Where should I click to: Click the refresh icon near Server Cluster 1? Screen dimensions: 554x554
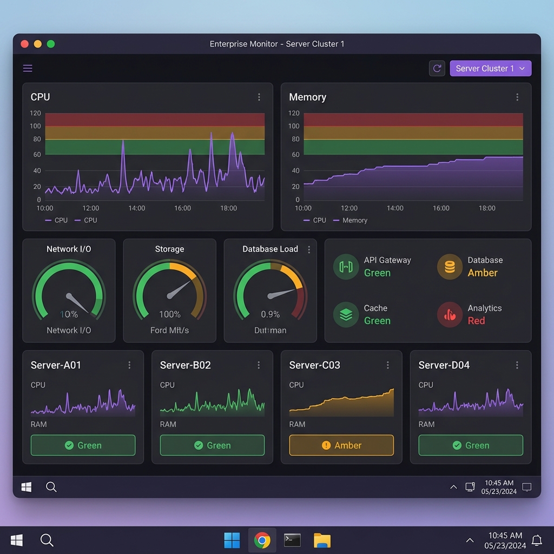437,68
